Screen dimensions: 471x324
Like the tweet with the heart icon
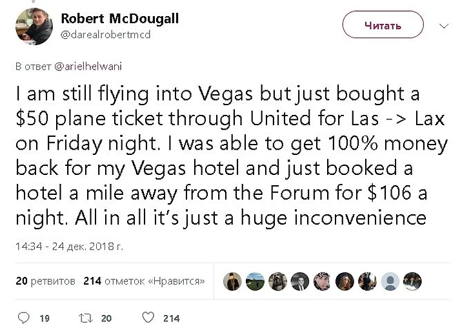point(148,318)
